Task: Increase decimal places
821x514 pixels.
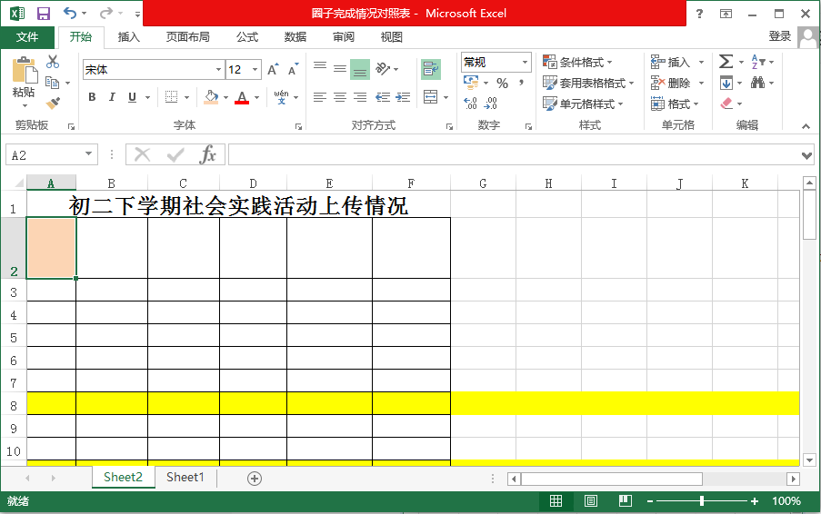Action: [471, 104]
